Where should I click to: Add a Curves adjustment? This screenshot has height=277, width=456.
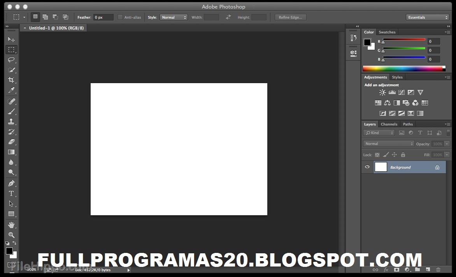401,92
